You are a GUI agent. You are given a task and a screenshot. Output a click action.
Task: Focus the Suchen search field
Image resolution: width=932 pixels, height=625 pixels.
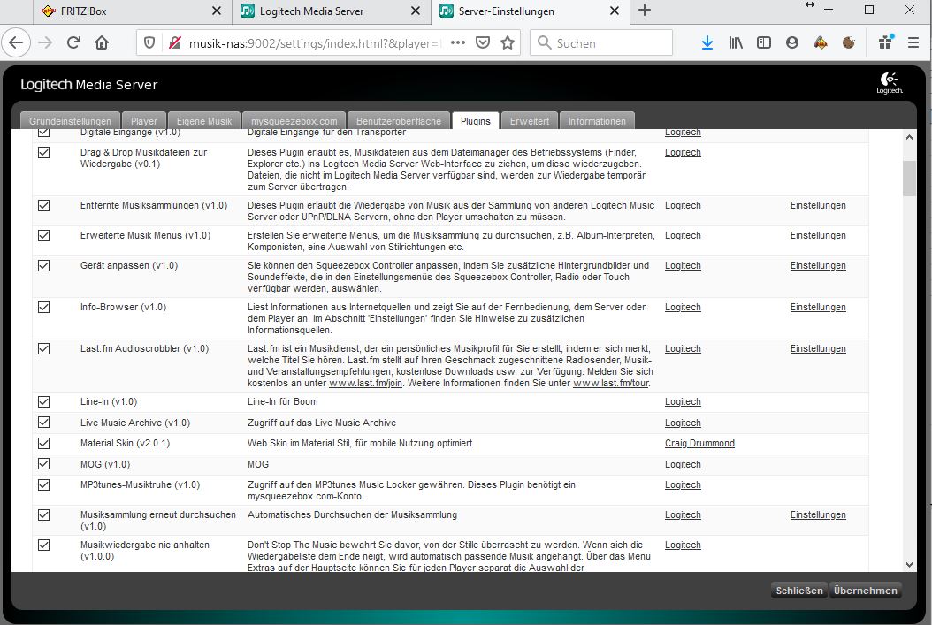click(x=601, y=42)
